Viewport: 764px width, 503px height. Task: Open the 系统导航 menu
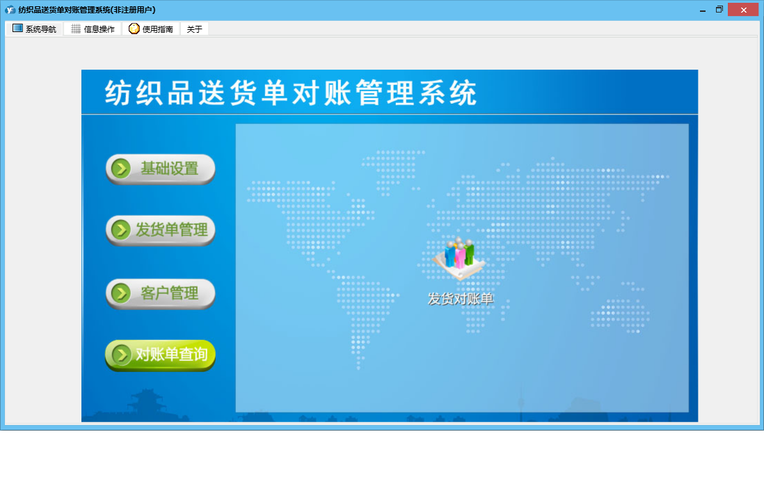[34, 29]
